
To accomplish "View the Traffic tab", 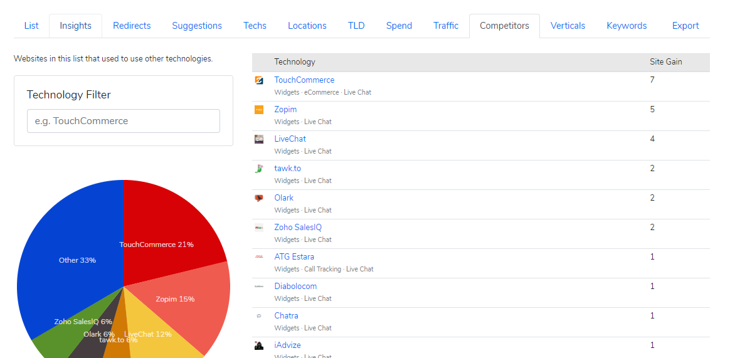I will 445,26.
